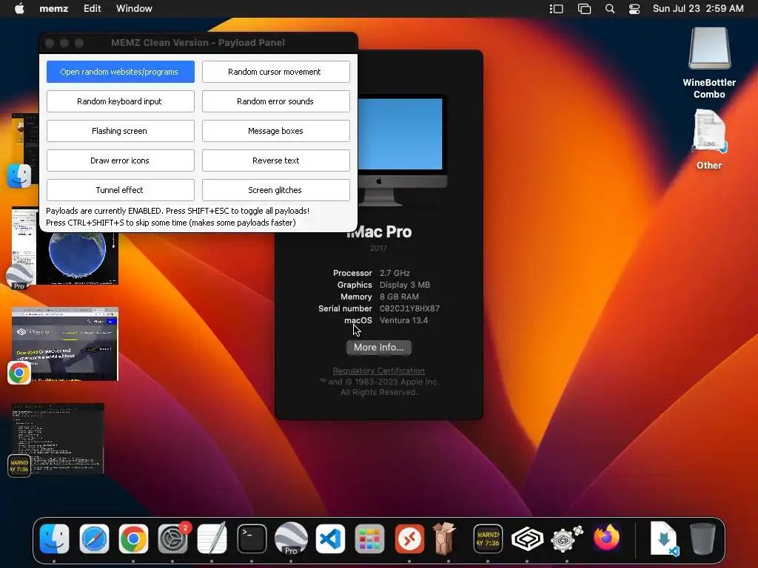
Task: Click the iMac Pro title text
Action: pyautogui.click(x=379, y=231)
